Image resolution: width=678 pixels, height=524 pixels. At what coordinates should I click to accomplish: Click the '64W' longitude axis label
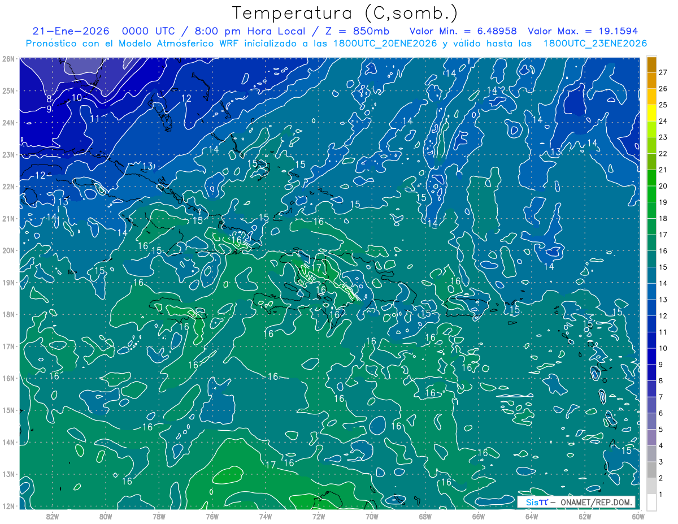tap(532, 516)
